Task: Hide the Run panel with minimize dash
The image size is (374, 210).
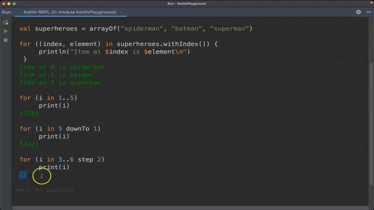Action: click(x=369, y=12)
